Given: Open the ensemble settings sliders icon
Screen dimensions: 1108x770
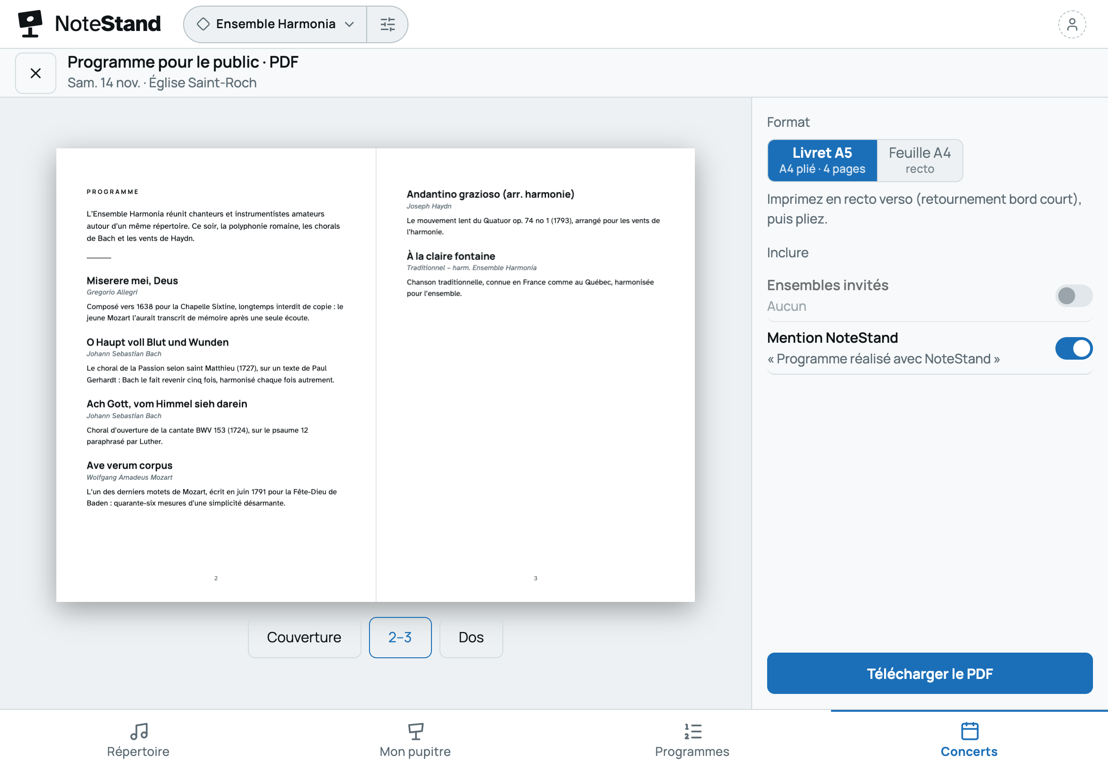Looking at the screenshot, I should tap(387, 24).
